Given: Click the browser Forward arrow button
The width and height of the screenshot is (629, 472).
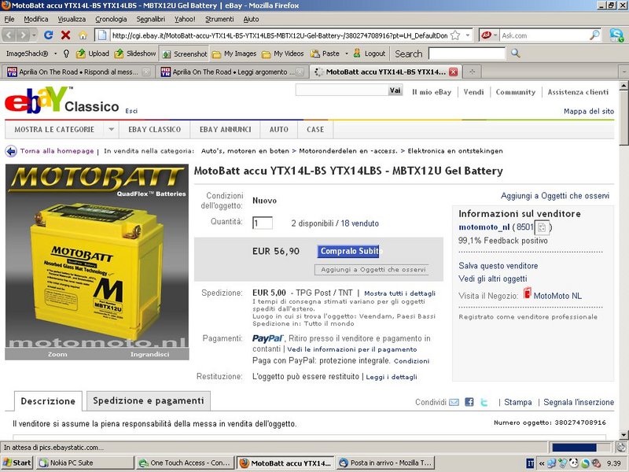Looking at the screenshot, I should (x=24, y=35).
